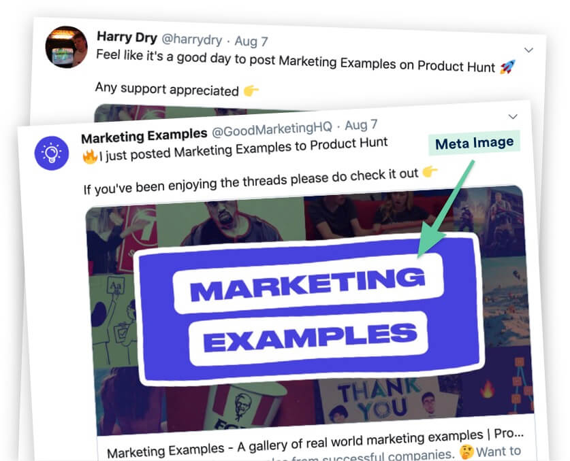The width and height of the screenshot is (570, 461).
Task: Click the rocket emoji in Harry's tweet
Action: [507, 67]
